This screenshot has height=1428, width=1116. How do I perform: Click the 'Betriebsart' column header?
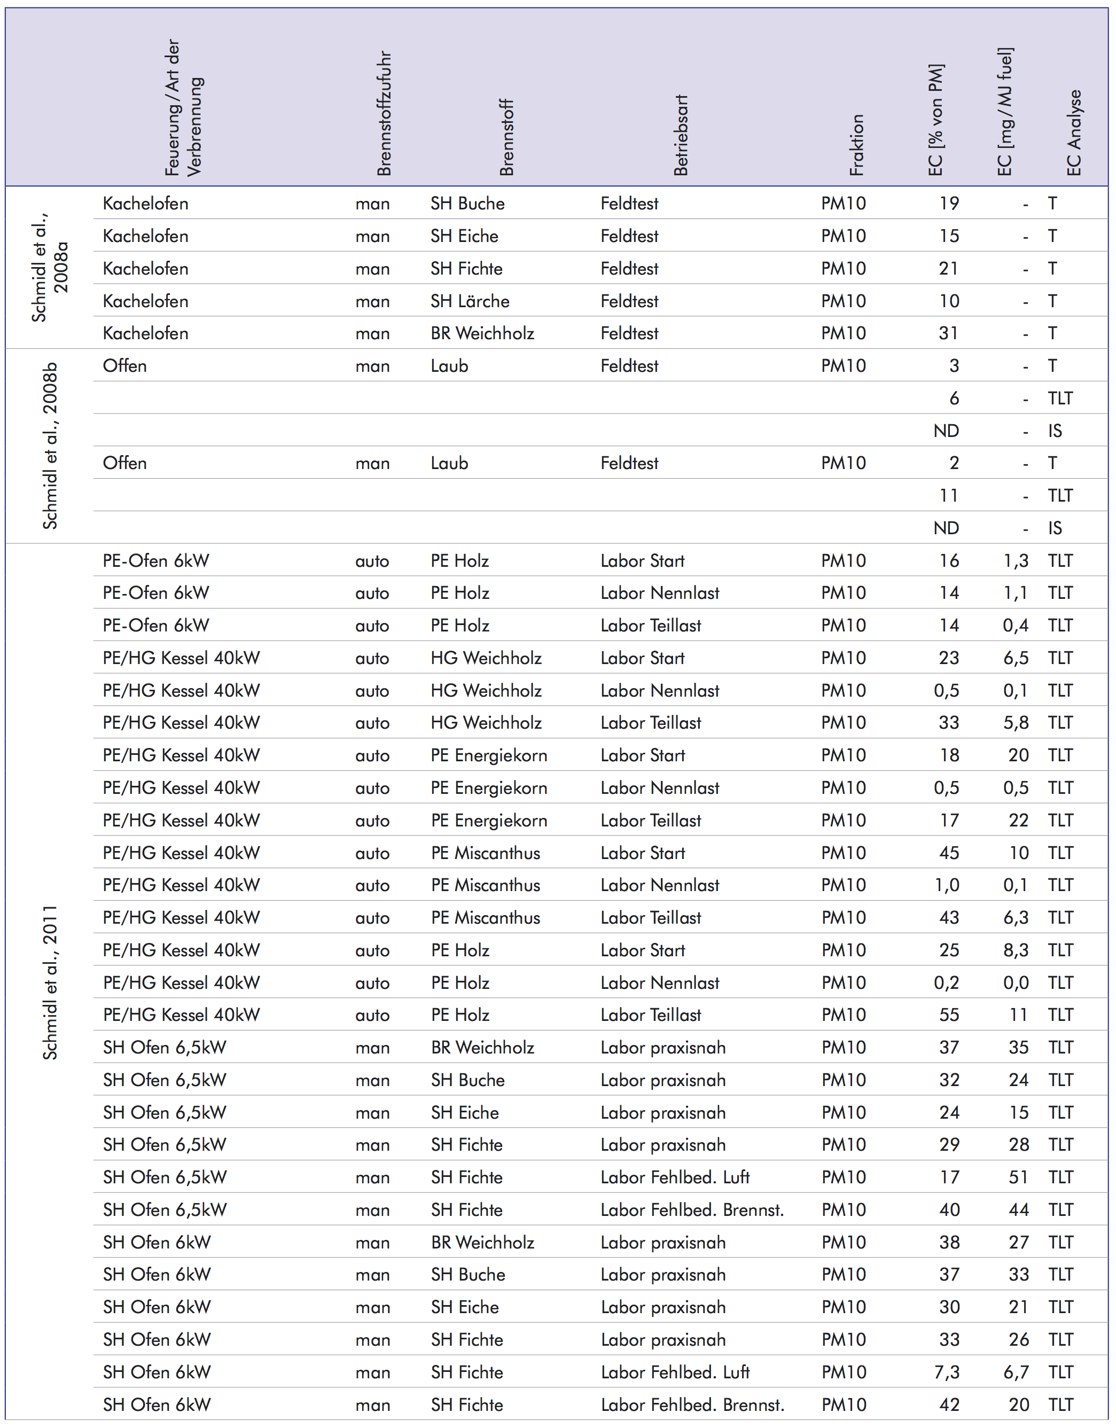click(x=681, y=135)
